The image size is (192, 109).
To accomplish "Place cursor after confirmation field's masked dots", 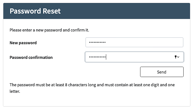I will [106, 57].
